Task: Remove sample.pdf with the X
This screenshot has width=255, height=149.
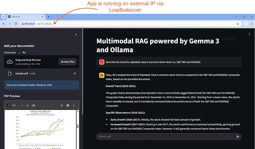Action: click(x=74, y=73)
